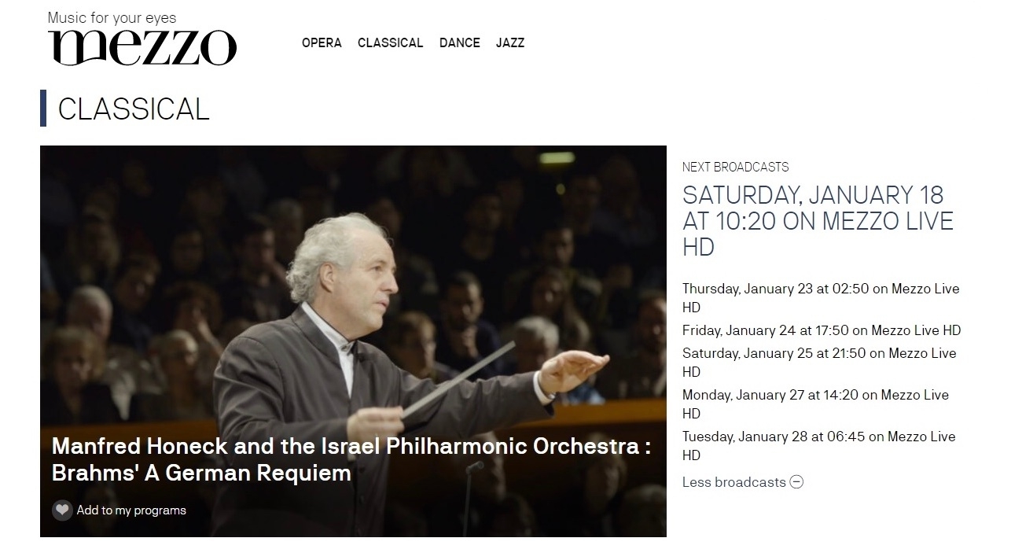Viewport: 1022px width, 549px height.
Task: Pick the Saturday, January 25 broadcast
Action: click(x=818, y=362)
